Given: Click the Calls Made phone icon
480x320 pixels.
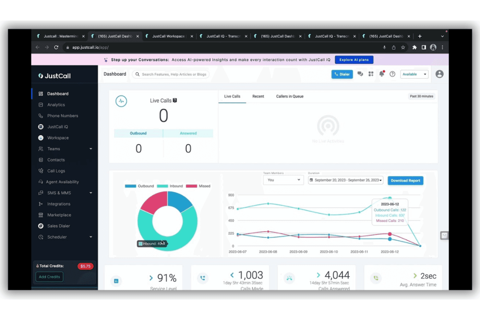Looking at the screenshot, I should [x=203, y=278].
